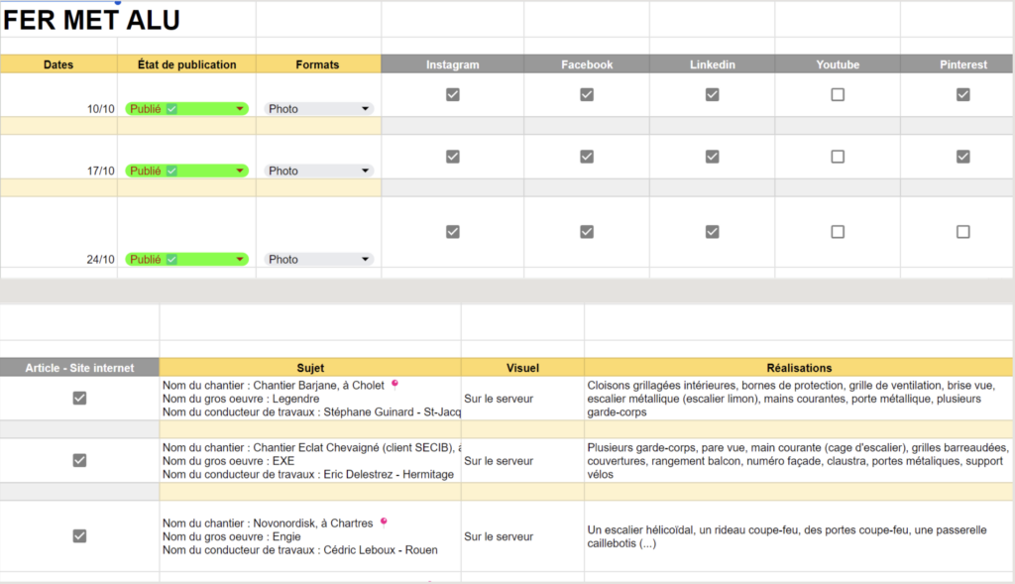Click the pink pin icon after Chartres
Image resolution: width=1015 pixels, height=584 pixels.
384,523
